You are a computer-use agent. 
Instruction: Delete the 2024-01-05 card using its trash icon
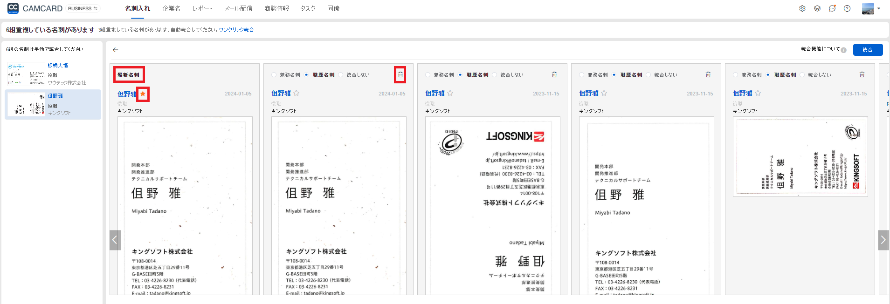click(x=400, y=74)
